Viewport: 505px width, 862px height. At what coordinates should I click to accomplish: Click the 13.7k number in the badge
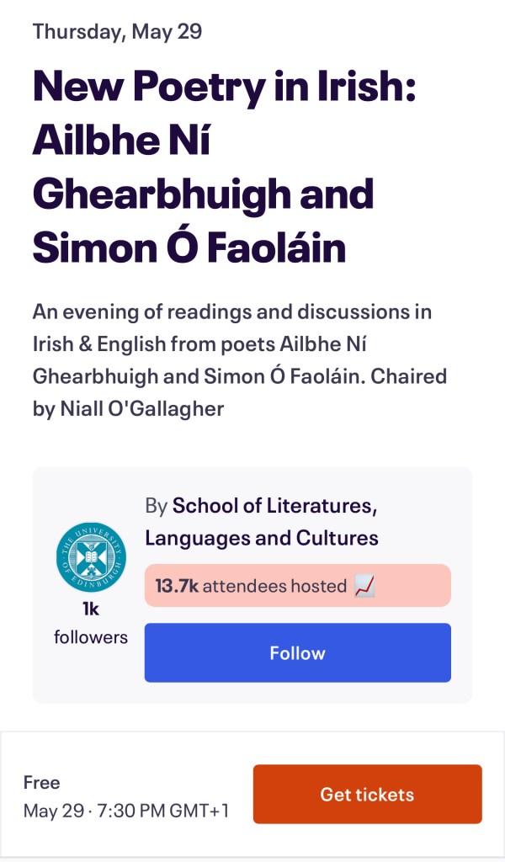[177, 586]
